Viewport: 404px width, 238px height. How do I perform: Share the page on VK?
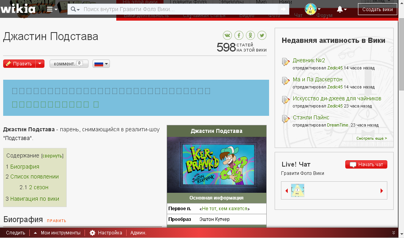click(227, 35)
